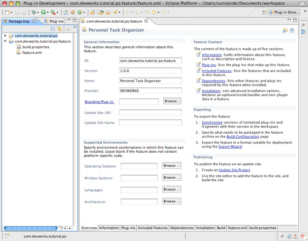Image resolution: width=308 pixels, height=241 pixels.
Task: Maximize the editor area icon
Action: (x=295, y=20)
